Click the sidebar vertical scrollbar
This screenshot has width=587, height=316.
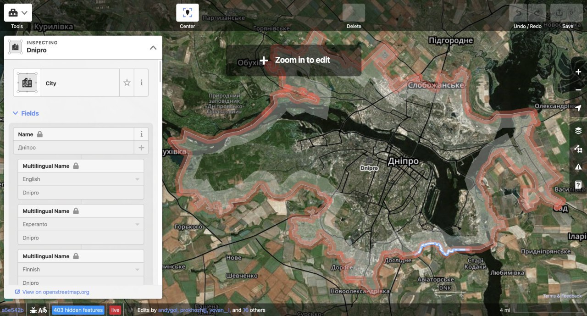click(x=160, y=71)
